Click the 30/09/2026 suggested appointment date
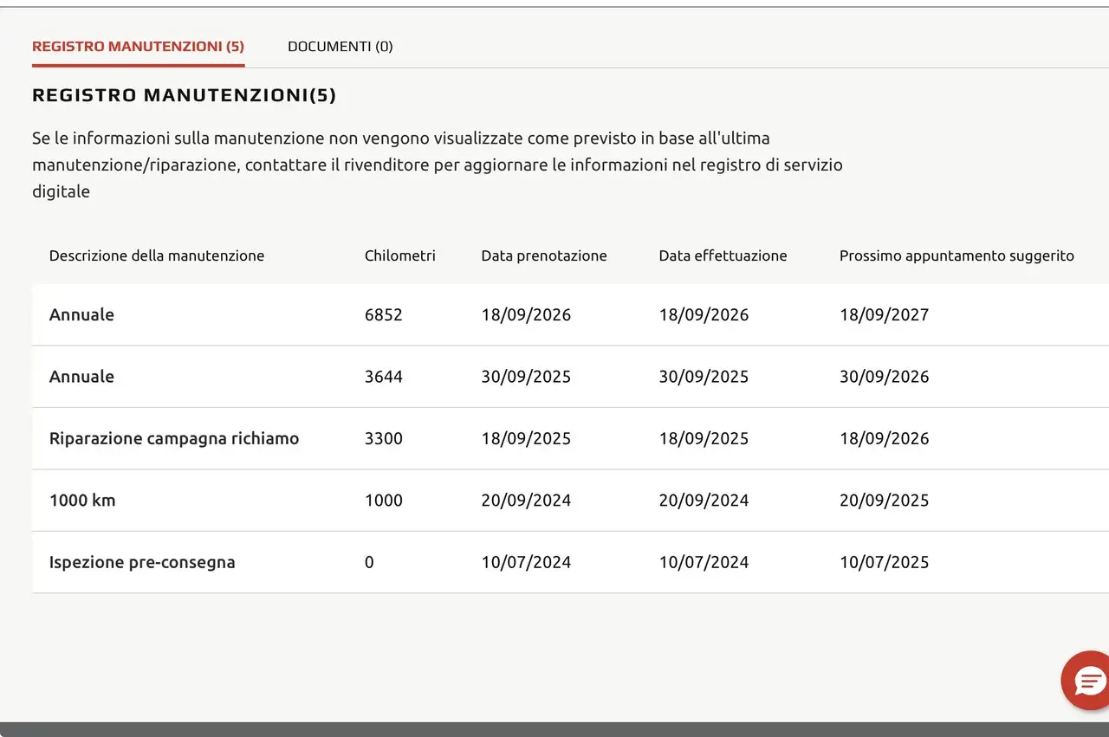Viewport: 1109px width, 737px height. point(884,377)
